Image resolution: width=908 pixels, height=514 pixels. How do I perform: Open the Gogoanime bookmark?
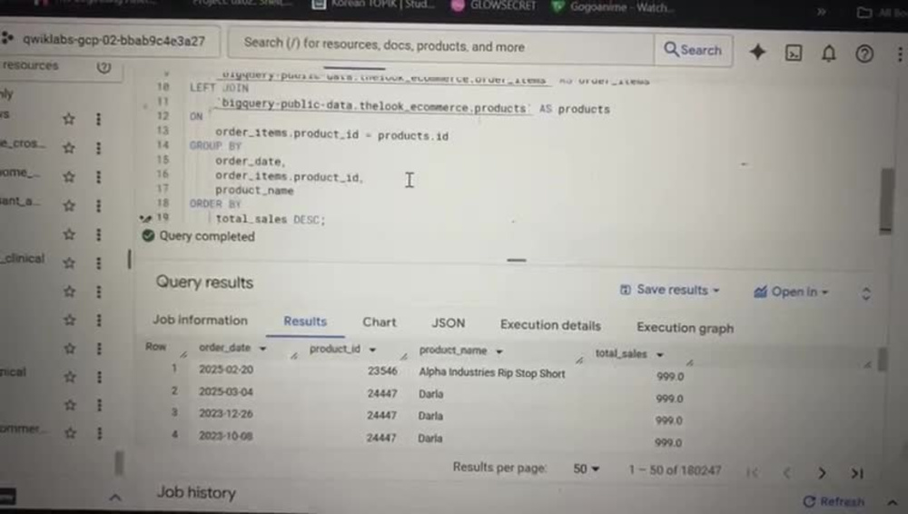point(613,7)
